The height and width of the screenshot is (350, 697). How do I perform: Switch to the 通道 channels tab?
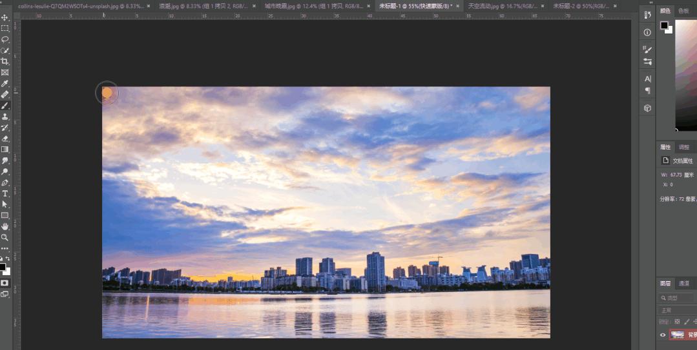[x=683, y=284]
